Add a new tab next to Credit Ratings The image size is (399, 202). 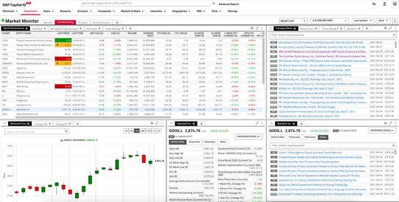[130, 29]
